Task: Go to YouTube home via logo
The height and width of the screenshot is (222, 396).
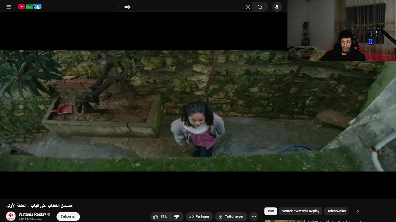Action: tap(30, 7)
